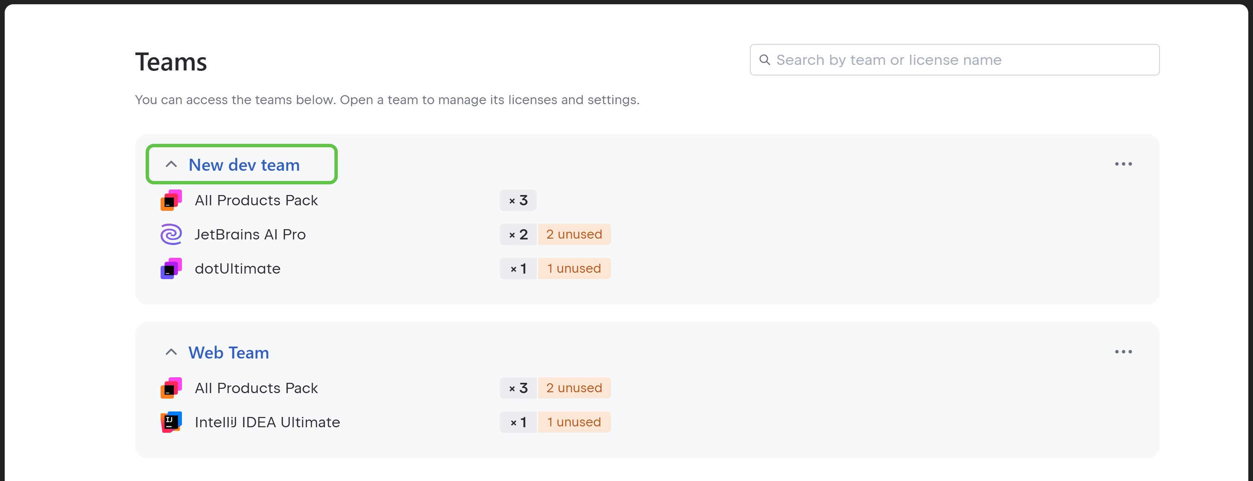Click the ×3 count for New dev team All Products Pack

tap(518, 200)
